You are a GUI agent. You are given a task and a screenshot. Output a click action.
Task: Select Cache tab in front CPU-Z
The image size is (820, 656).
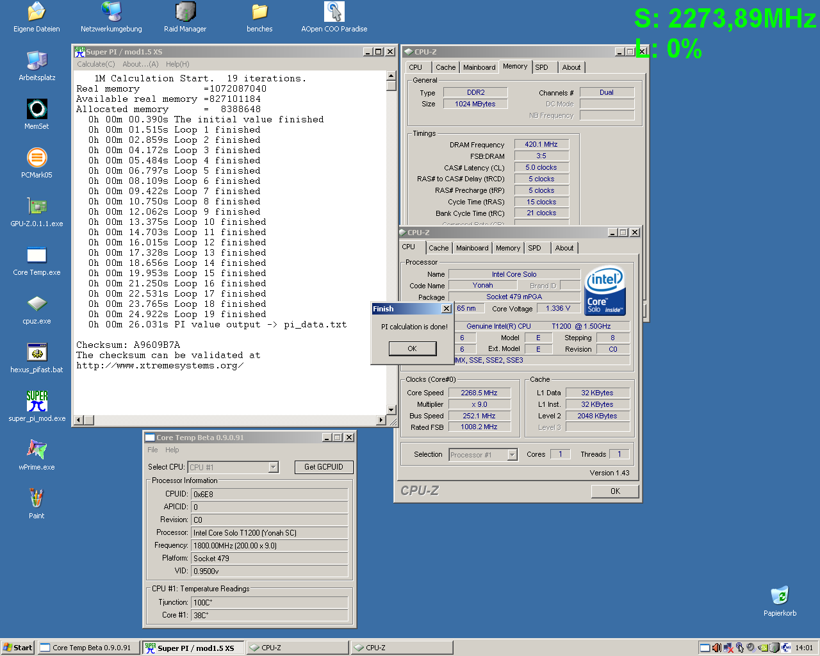pyautogui.click(x=439, y=248)
